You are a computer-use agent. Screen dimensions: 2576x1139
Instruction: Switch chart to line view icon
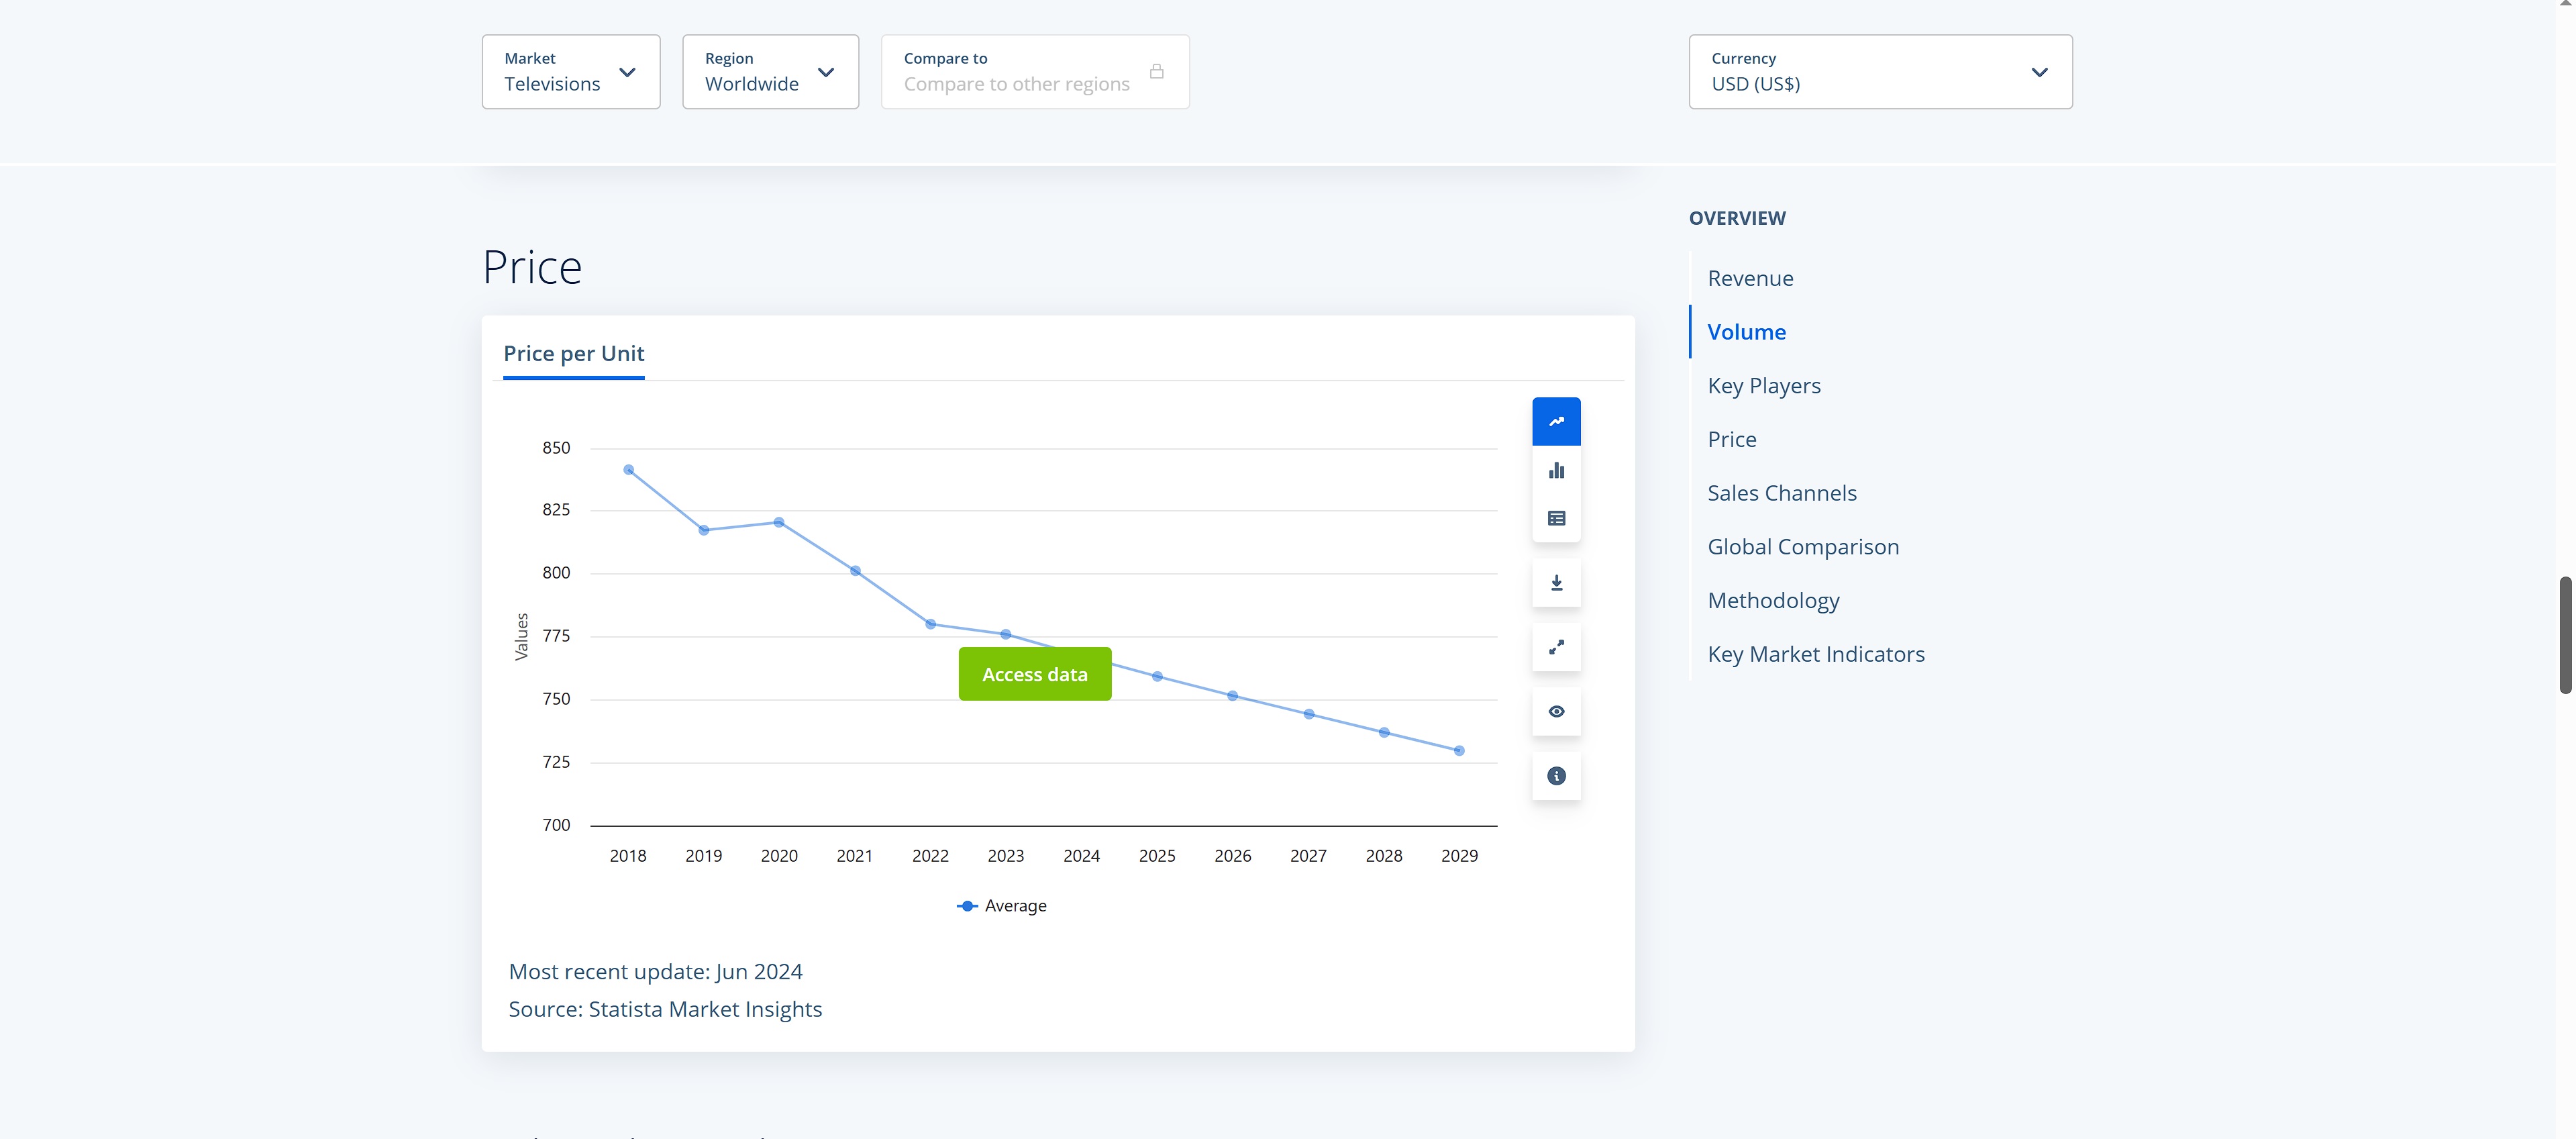click(x=1556, y=421)
